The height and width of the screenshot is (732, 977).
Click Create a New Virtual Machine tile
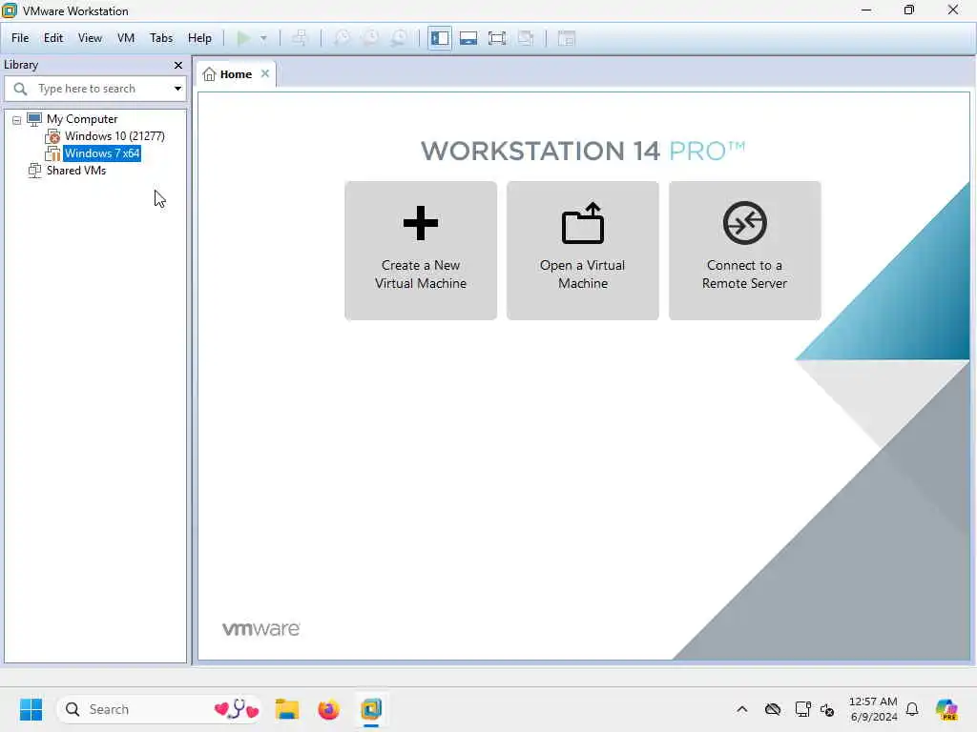click(x=421, y=251)
